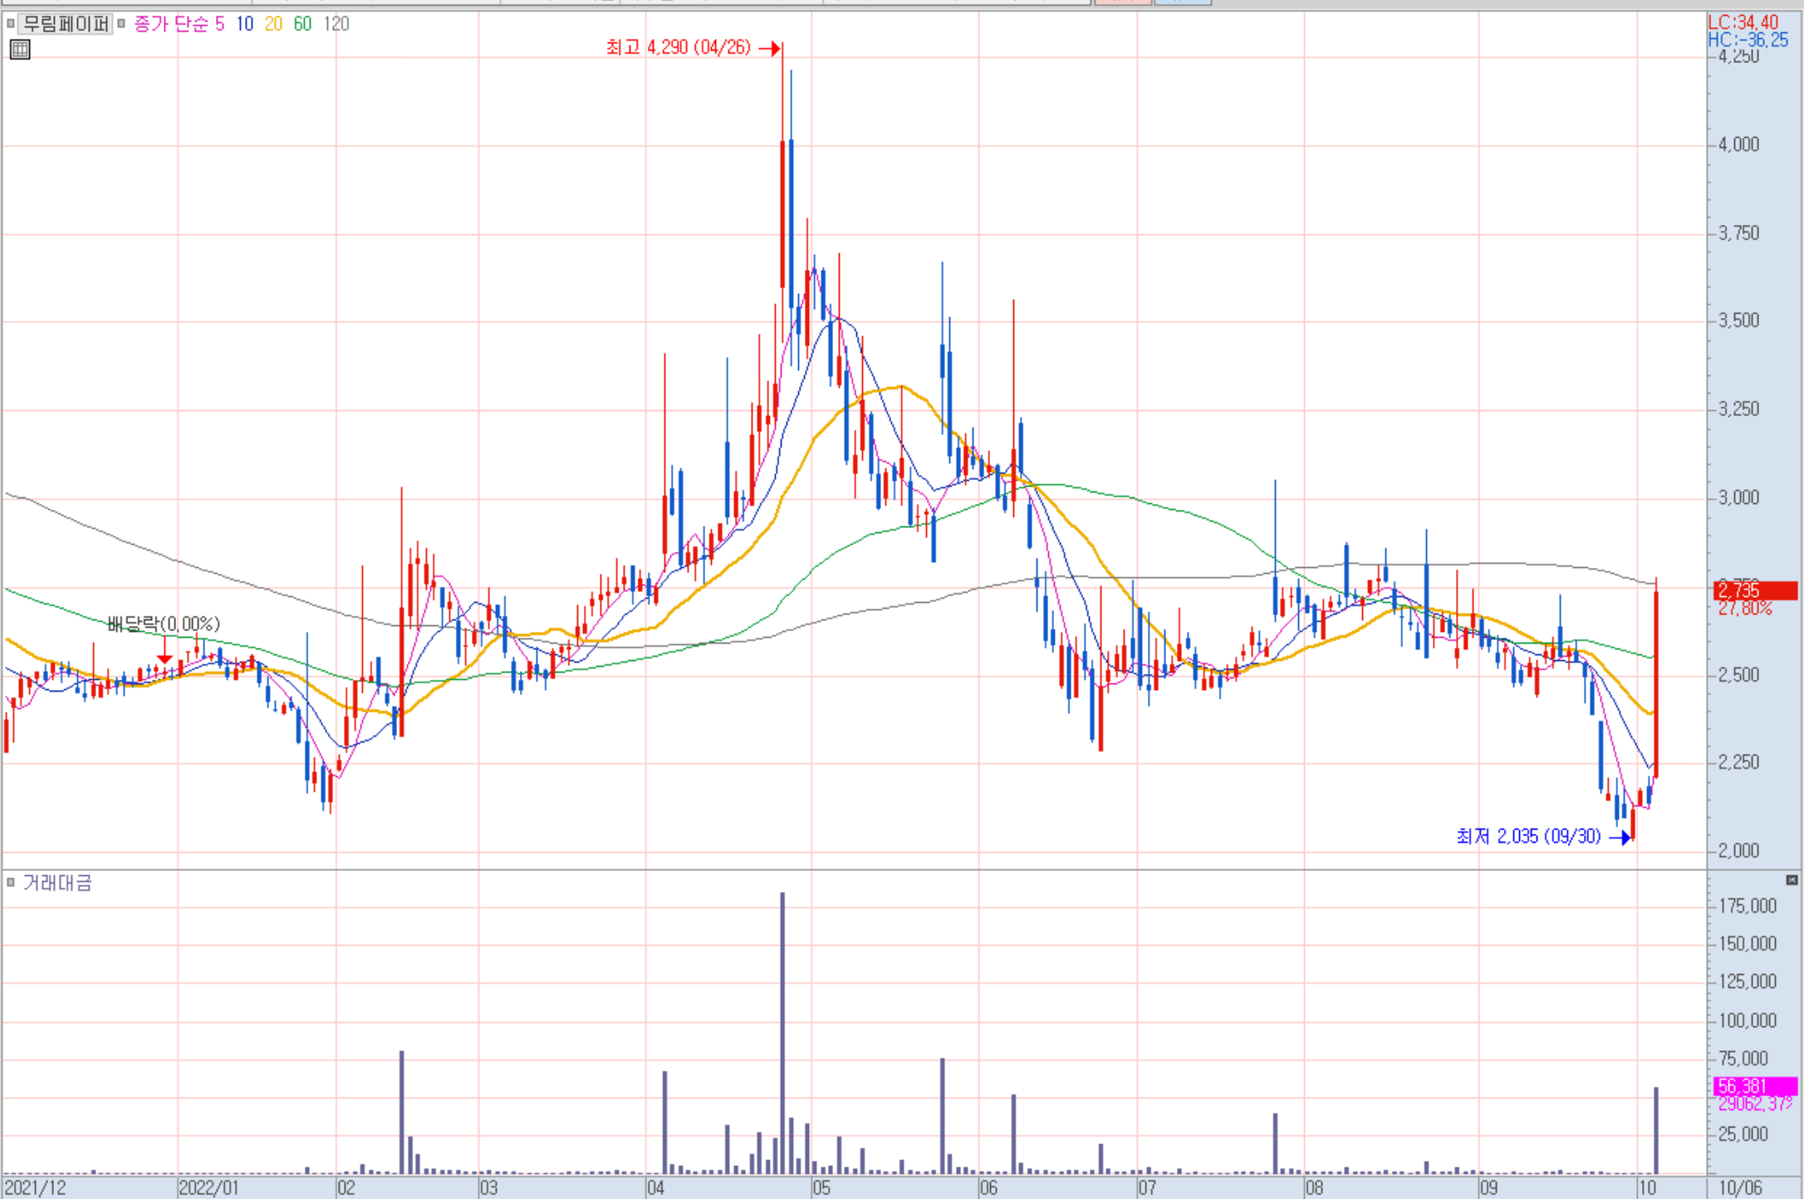Click the data table grid icon

20,50
